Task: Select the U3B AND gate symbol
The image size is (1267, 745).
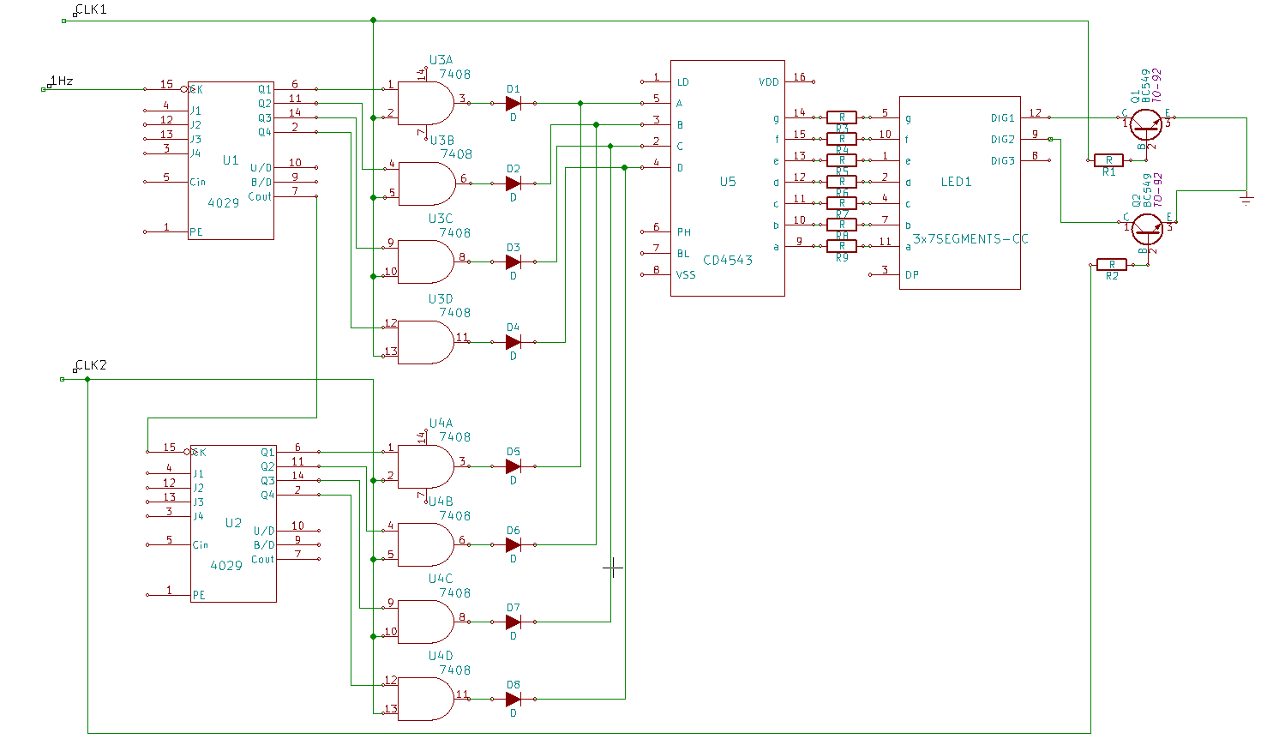Action: 426,183
